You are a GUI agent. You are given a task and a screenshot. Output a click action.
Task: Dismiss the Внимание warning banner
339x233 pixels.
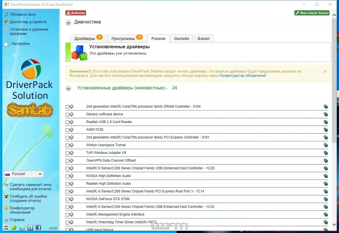tap(325, 71)
